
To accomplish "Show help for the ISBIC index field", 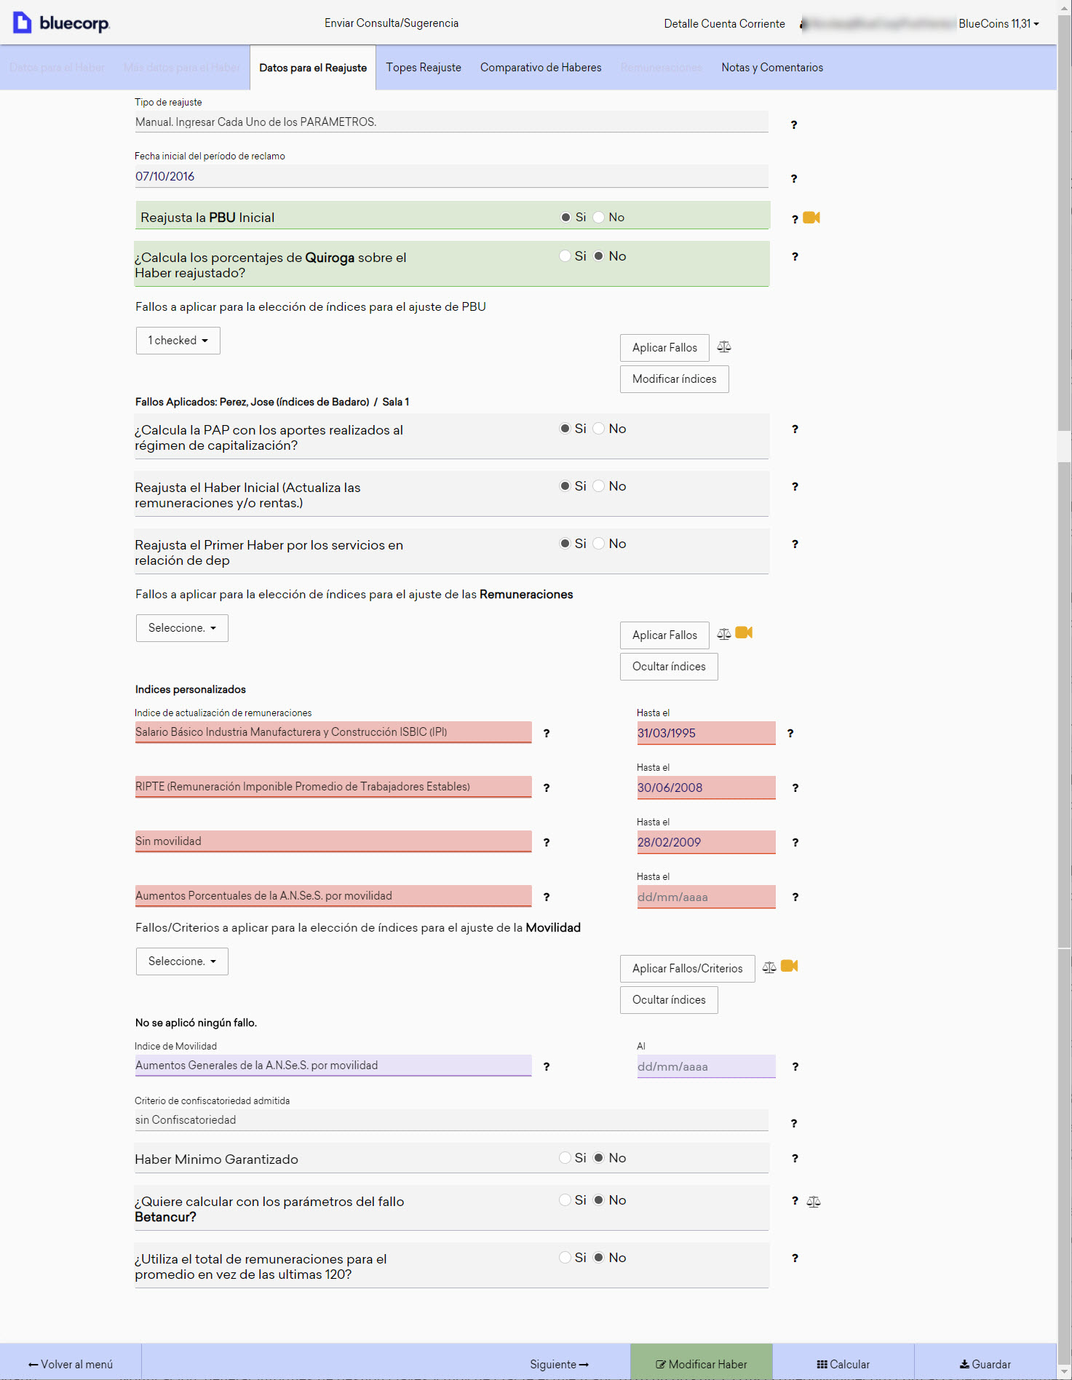I will click(547, 734).
